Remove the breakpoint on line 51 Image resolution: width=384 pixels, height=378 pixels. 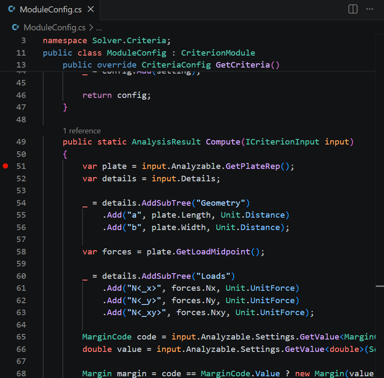(x=6, y=166)
